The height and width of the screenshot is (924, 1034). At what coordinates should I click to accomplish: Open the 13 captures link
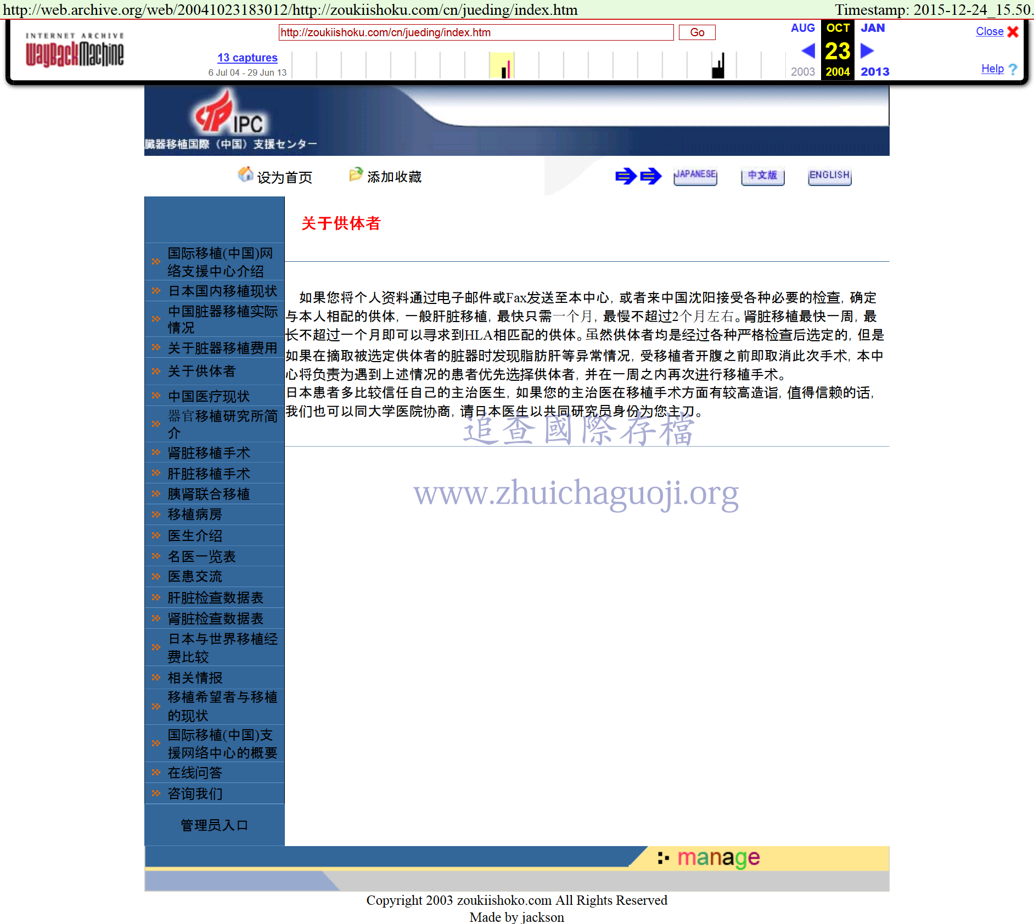[247, 58]
